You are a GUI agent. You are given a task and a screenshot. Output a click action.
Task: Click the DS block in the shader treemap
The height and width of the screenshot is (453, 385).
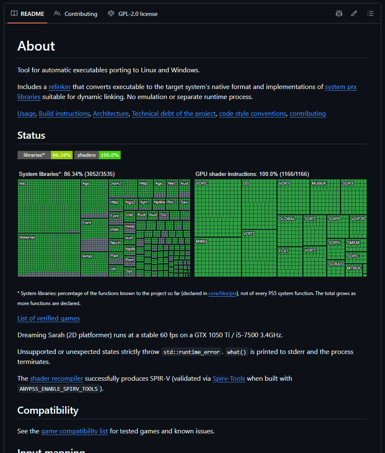coord(259,204)
